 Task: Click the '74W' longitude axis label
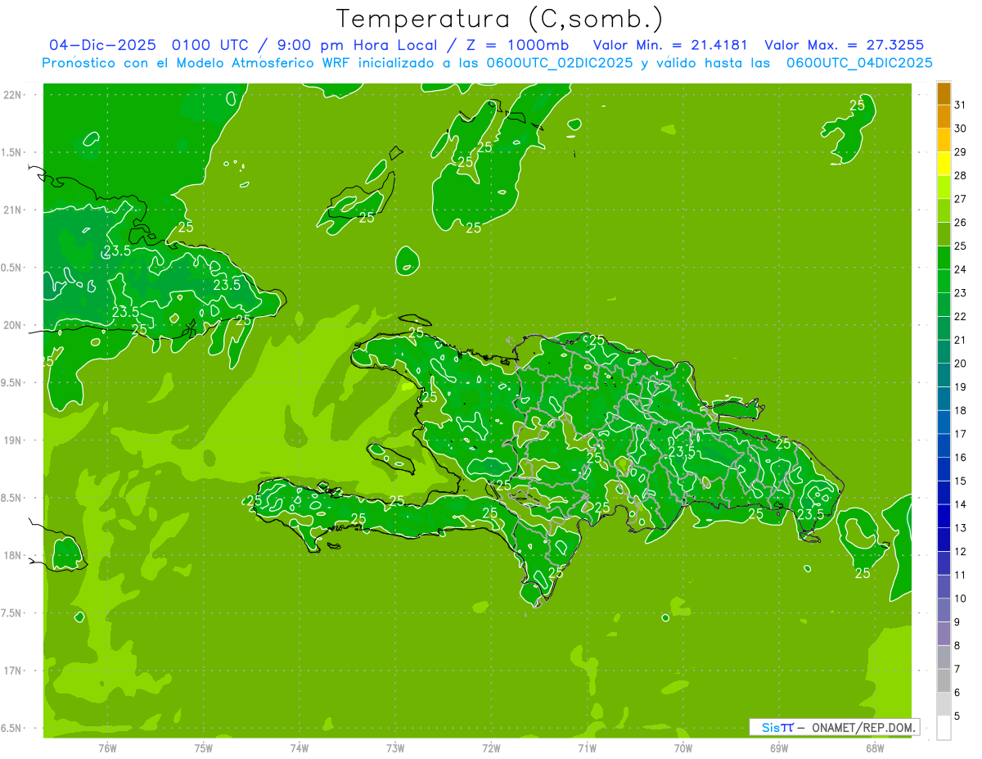click(300, 748)
